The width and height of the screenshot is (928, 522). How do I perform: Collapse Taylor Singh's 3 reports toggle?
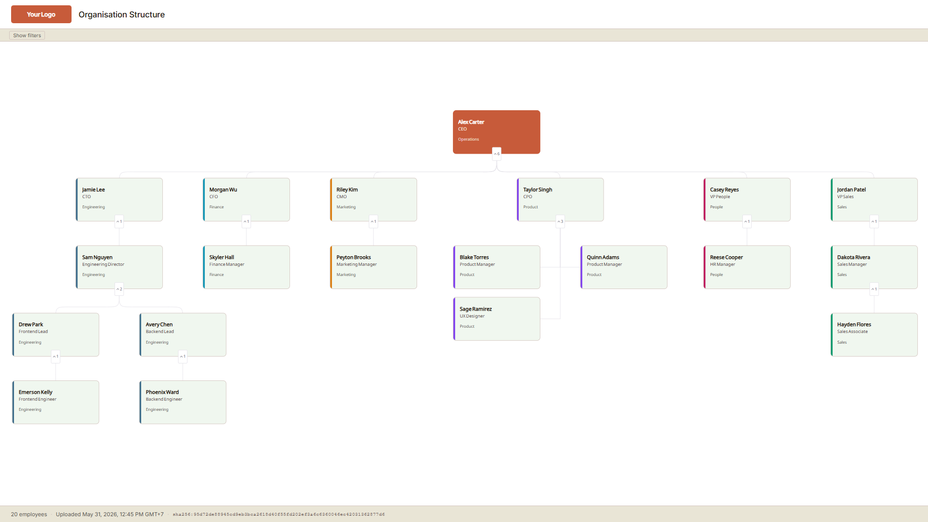(560, 221)
